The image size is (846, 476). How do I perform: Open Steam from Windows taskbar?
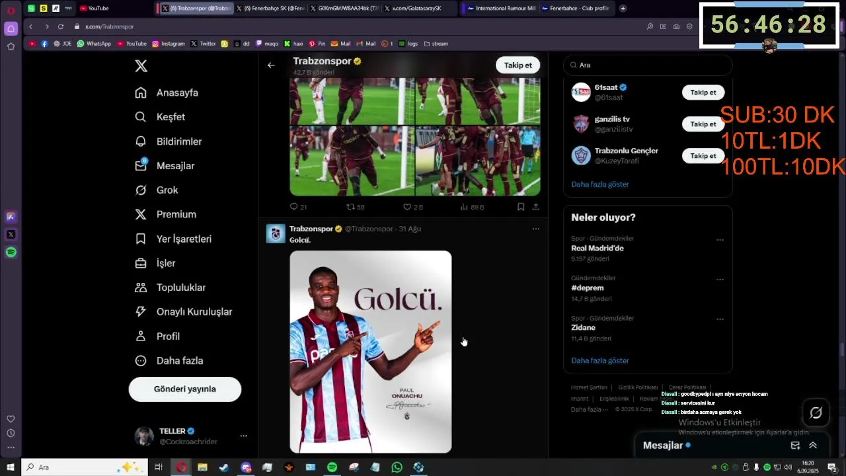point(224,467)
